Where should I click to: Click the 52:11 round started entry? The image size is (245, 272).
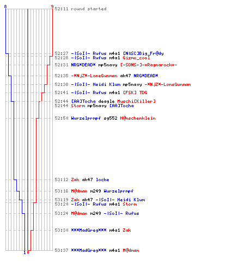click(81, 9)
